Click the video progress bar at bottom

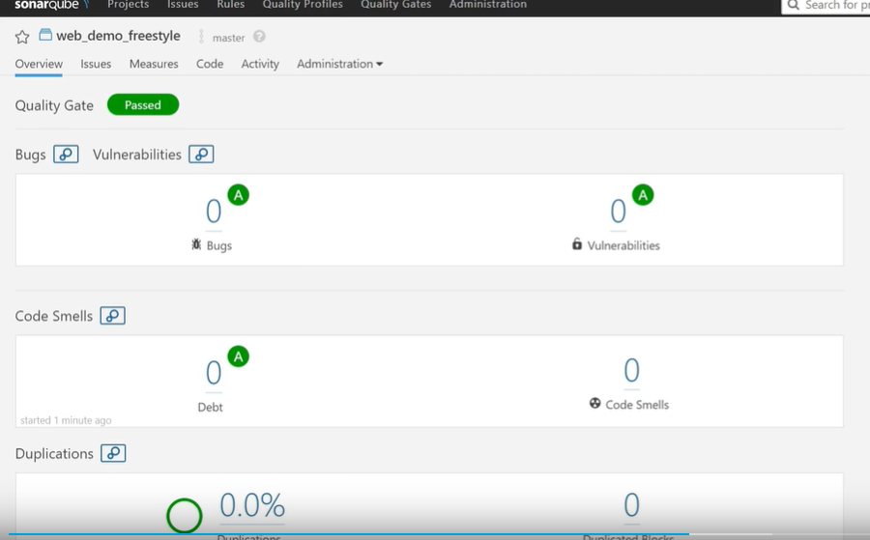(435, 534)
